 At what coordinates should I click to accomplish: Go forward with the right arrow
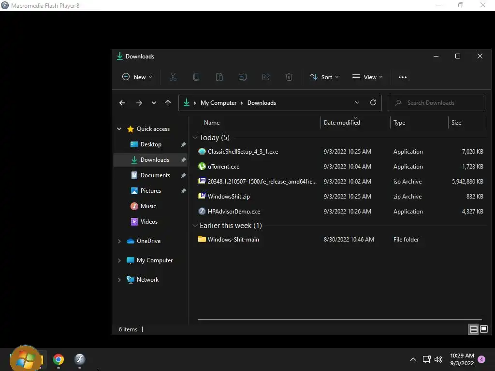(139, 103)
